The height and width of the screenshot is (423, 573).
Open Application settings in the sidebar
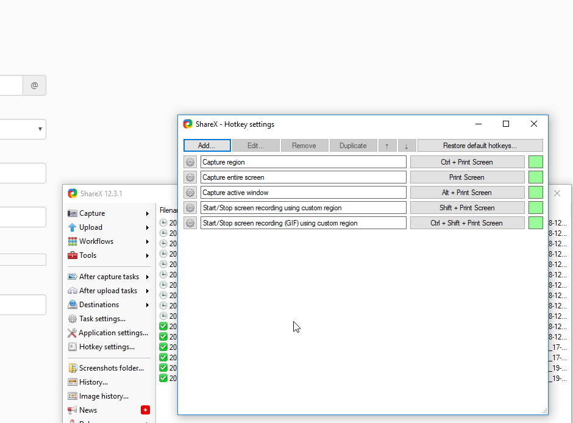(x=113, y=333)
